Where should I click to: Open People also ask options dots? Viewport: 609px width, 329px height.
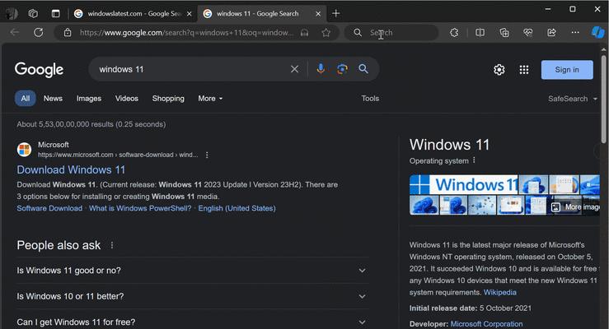coord(112,245)
